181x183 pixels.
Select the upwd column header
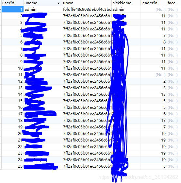click(87, 3)
